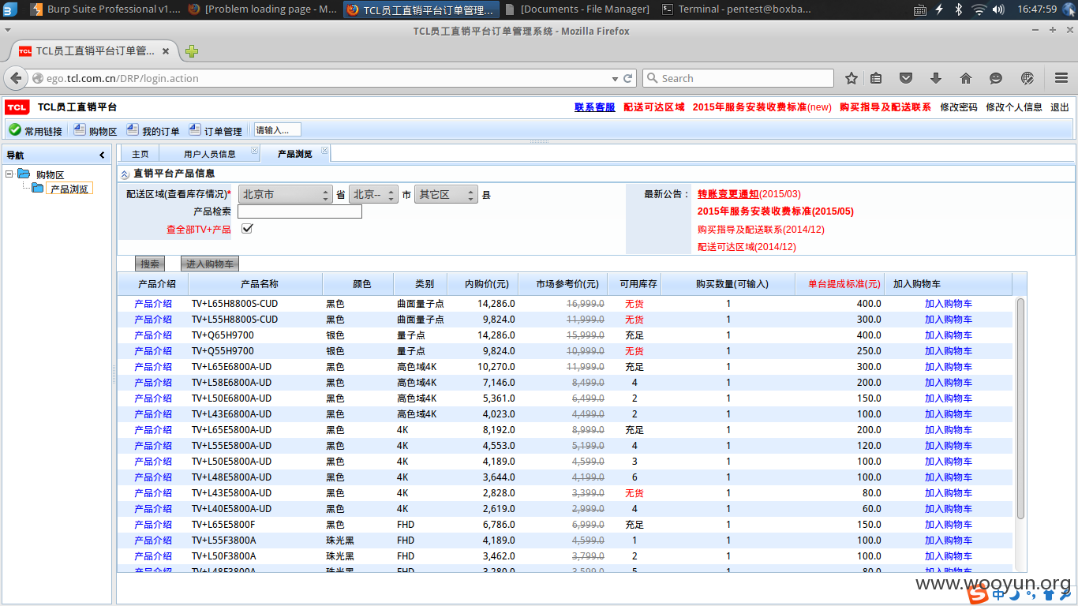Reload the page with the refresh icon
Viewport: 1078px width, 606px height.
click(x=628, y=78)
